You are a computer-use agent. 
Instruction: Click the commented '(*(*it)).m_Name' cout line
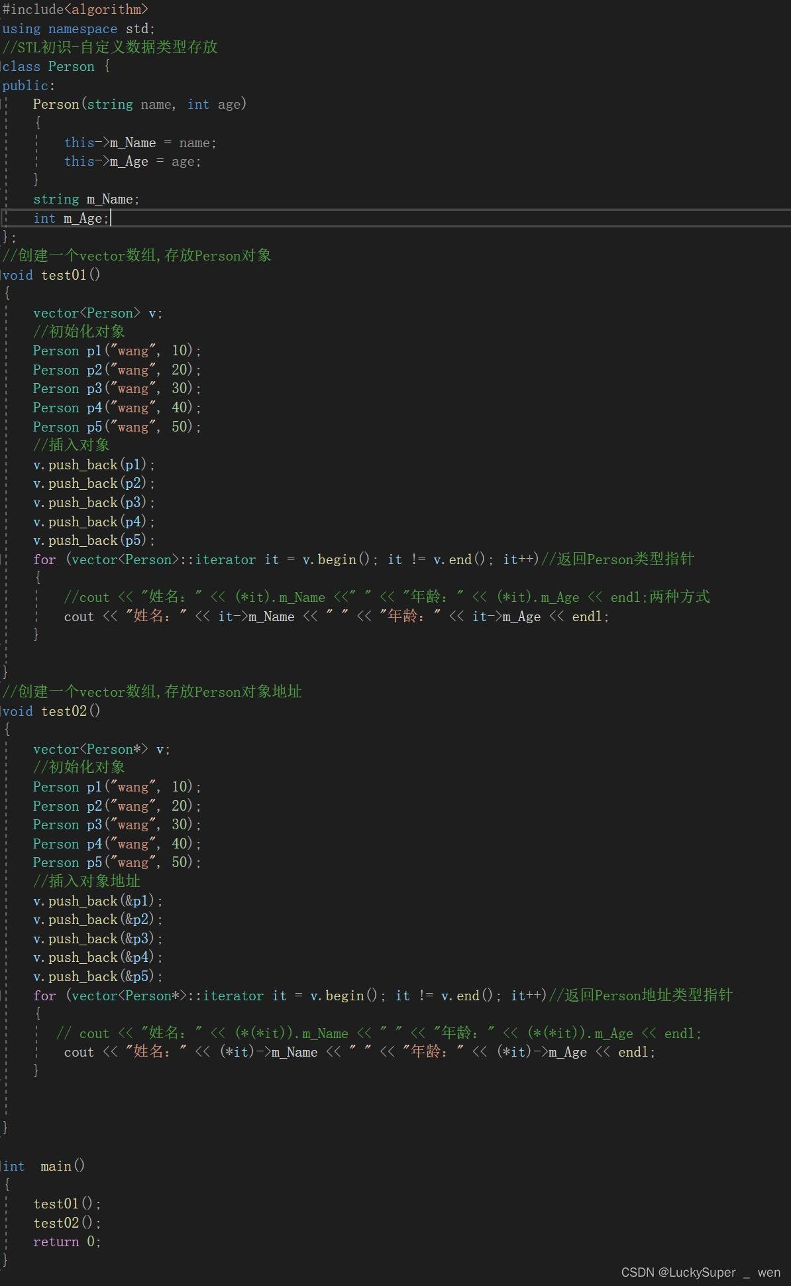[379, 1033]
